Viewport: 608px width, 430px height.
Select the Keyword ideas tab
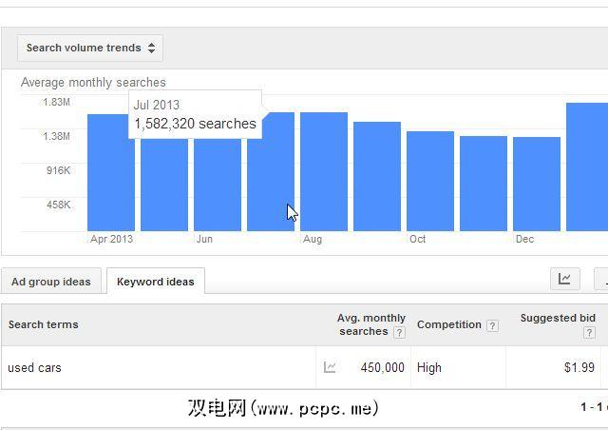coord(156,282)
